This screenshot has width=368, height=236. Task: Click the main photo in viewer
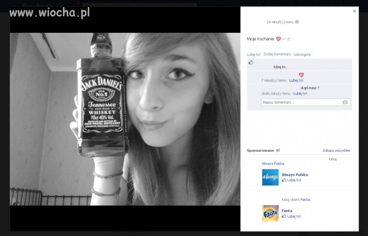pos(125,119)
